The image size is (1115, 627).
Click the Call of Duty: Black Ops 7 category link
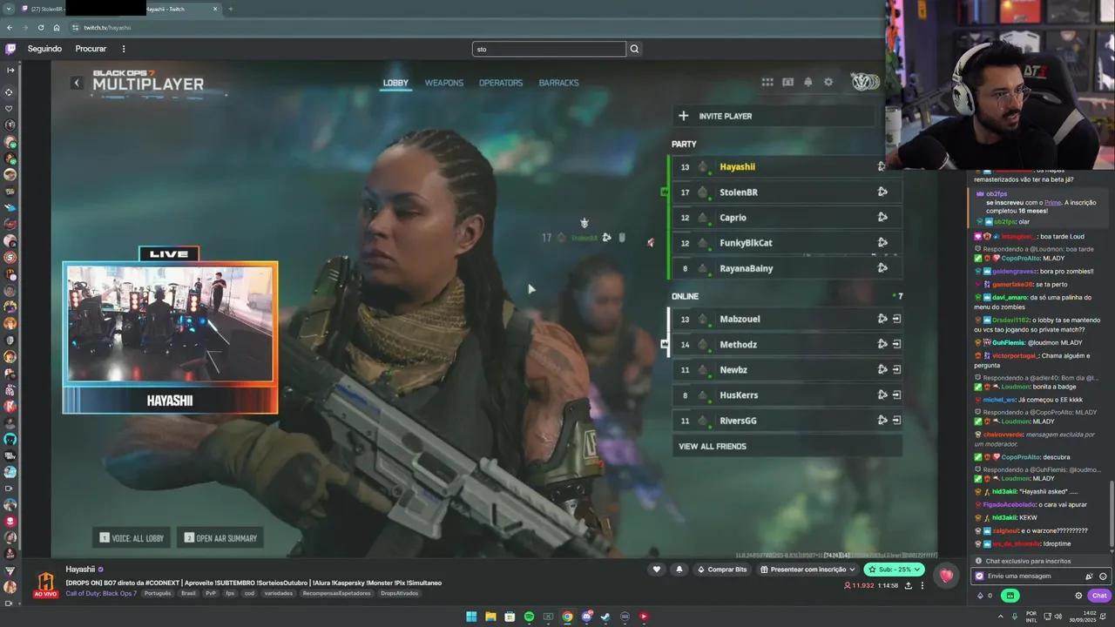[x=101, y=593]
